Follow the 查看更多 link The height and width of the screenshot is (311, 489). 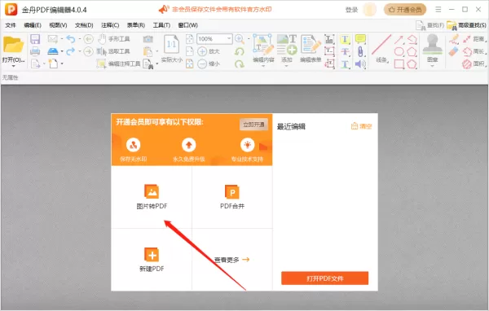231,260
